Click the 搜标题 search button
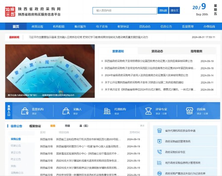Screen dimensions: 222x176 click(x=163, y=11)
